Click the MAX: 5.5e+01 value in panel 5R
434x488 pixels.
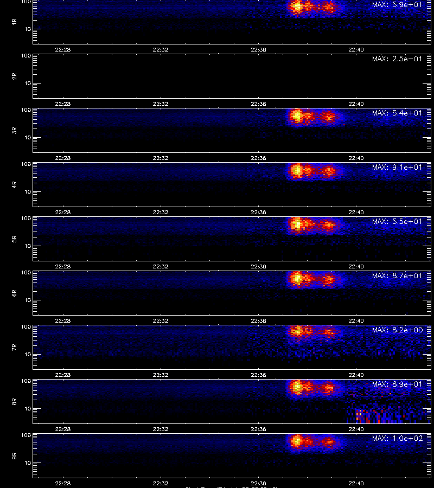coord(397,221)
